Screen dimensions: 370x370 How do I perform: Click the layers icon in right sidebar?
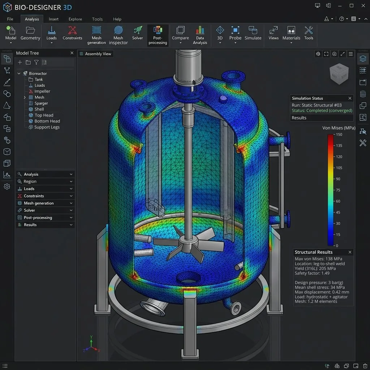(363, 59)
